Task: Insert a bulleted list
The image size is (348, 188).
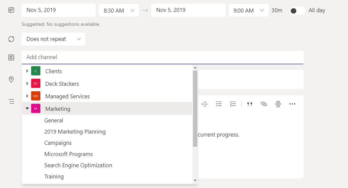Action: (x=219, y=104)
